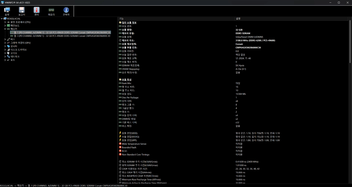
Task: Click the A-Die (4.1) stepping value
Action: pyautogui.click(x=241, y=69)
